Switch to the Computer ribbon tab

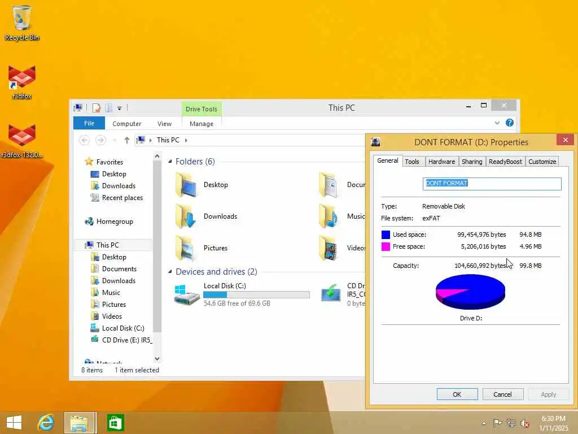coord(127,124)
